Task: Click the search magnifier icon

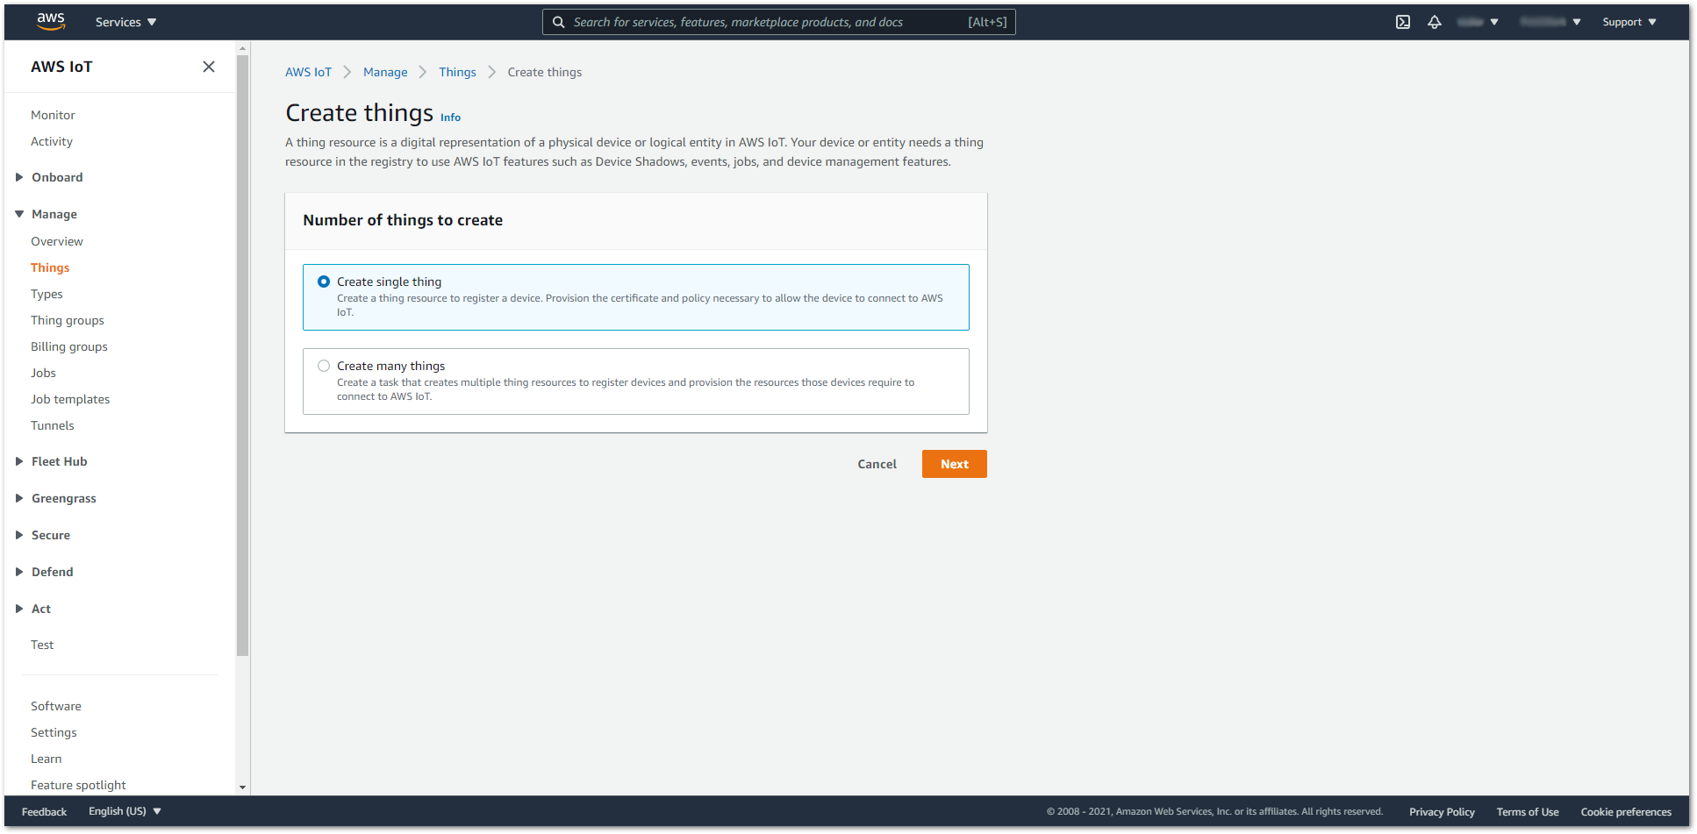Action: point(559,21)
